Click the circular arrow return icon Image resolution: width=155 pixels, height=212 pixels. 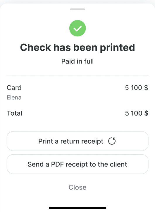[112, 141]
